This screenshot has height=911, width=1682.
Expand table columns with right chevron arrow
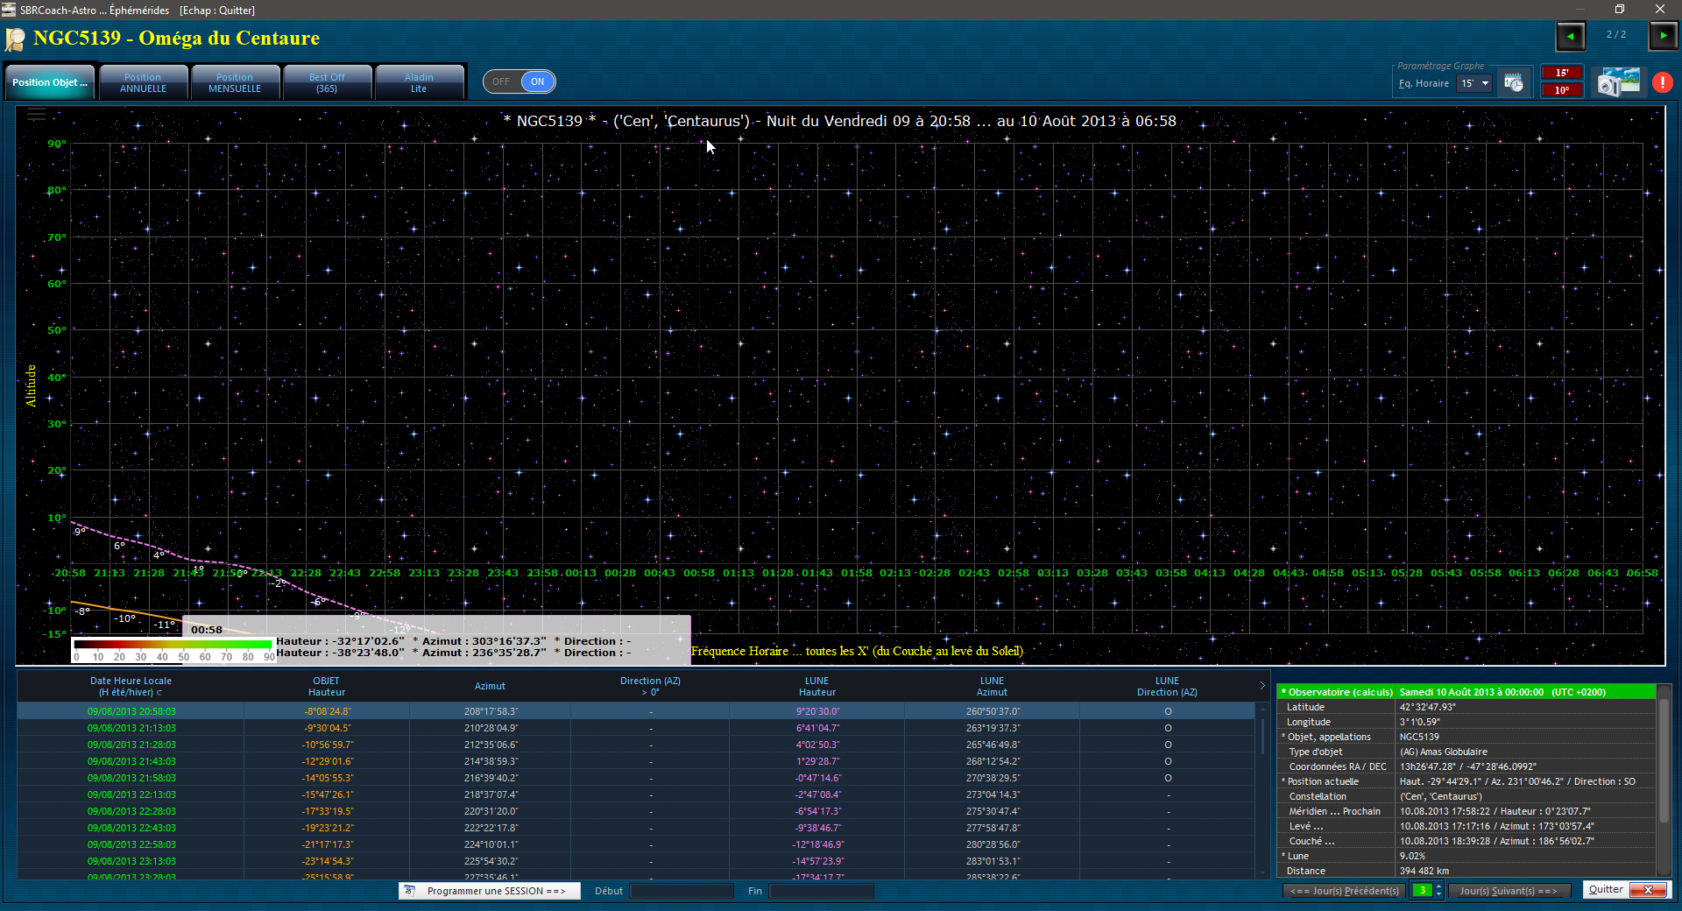click(x=1262, y=686)
